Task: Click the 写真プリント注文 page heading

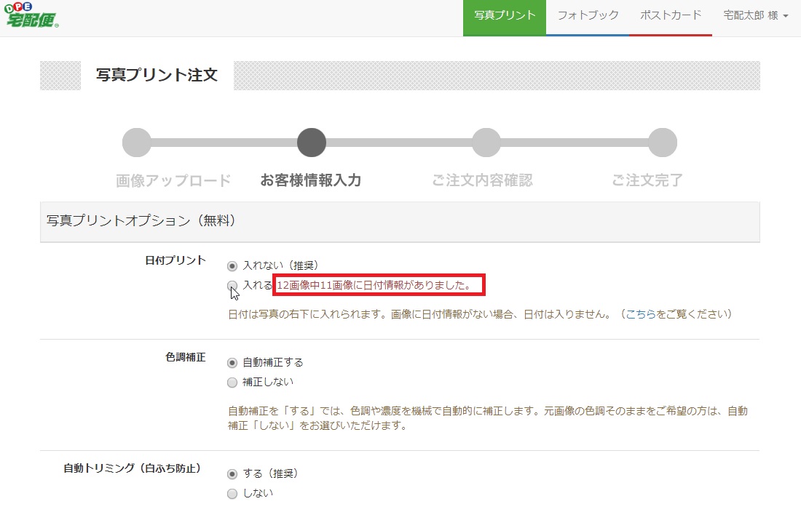Action: [x=157, y=75]
